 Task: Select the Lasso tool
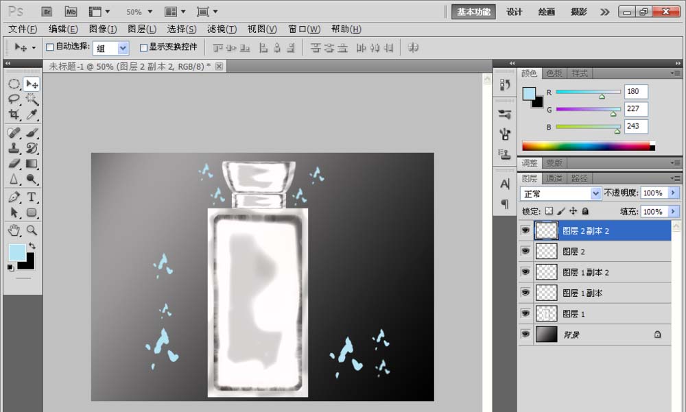point(14,99)
